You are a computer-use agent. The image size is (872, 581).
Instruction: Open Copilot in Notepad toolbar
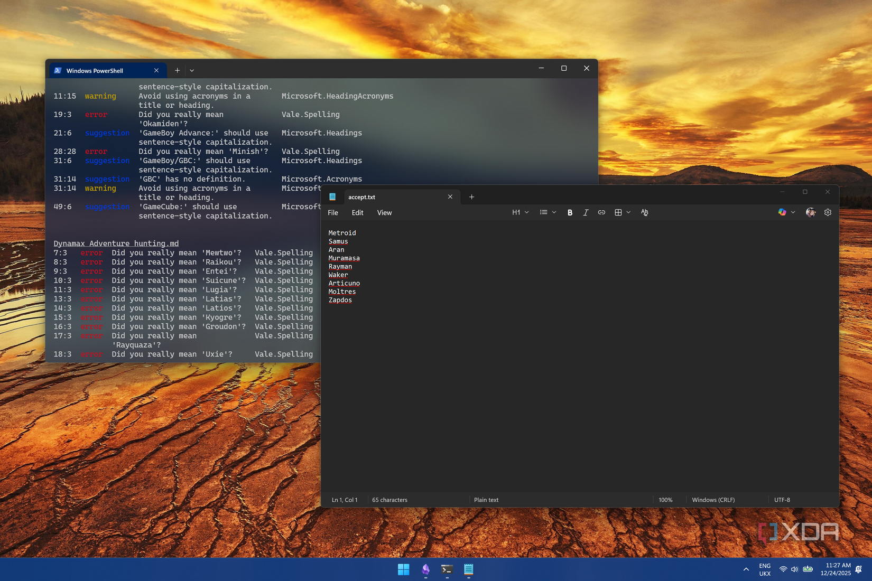click(x=782, y=212)
